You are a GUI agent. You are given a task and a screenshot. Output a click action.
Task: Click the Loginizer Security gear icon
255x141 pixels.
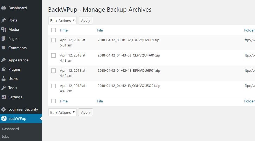[4, 109]
